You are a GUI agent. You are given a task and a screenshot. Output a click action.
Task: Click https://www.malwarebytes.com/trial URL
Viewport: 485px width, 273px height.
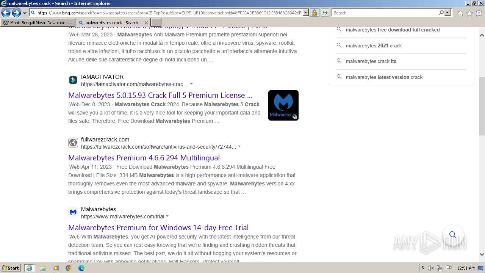122,217
